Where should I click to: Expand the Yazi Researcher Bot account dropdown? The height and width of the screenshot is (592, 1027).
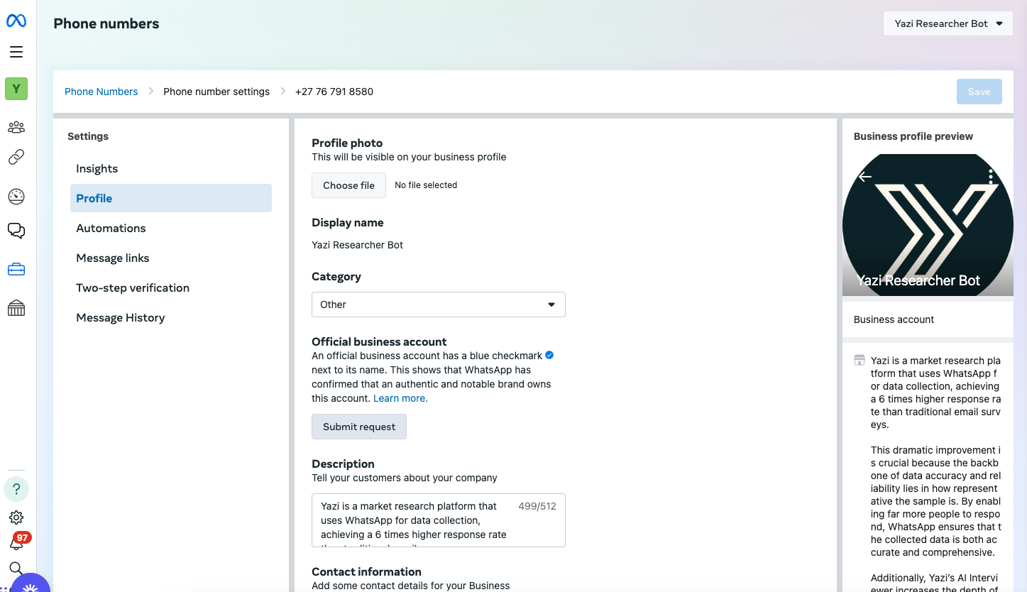[948, 23]
